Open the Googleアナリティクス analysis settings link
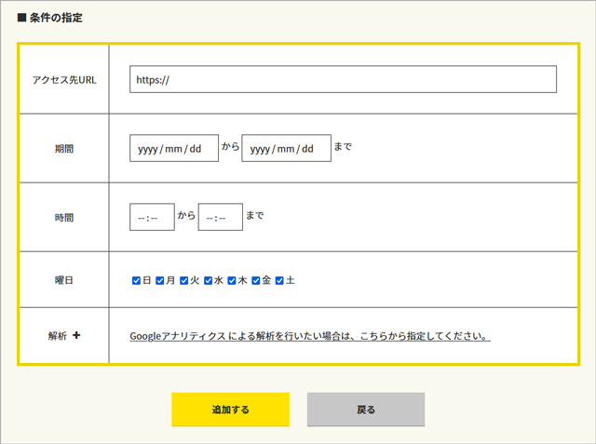Viewport: 596px width, 444px height. (310, 336)
